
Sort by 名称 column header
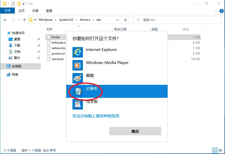(x=49, y=29)
